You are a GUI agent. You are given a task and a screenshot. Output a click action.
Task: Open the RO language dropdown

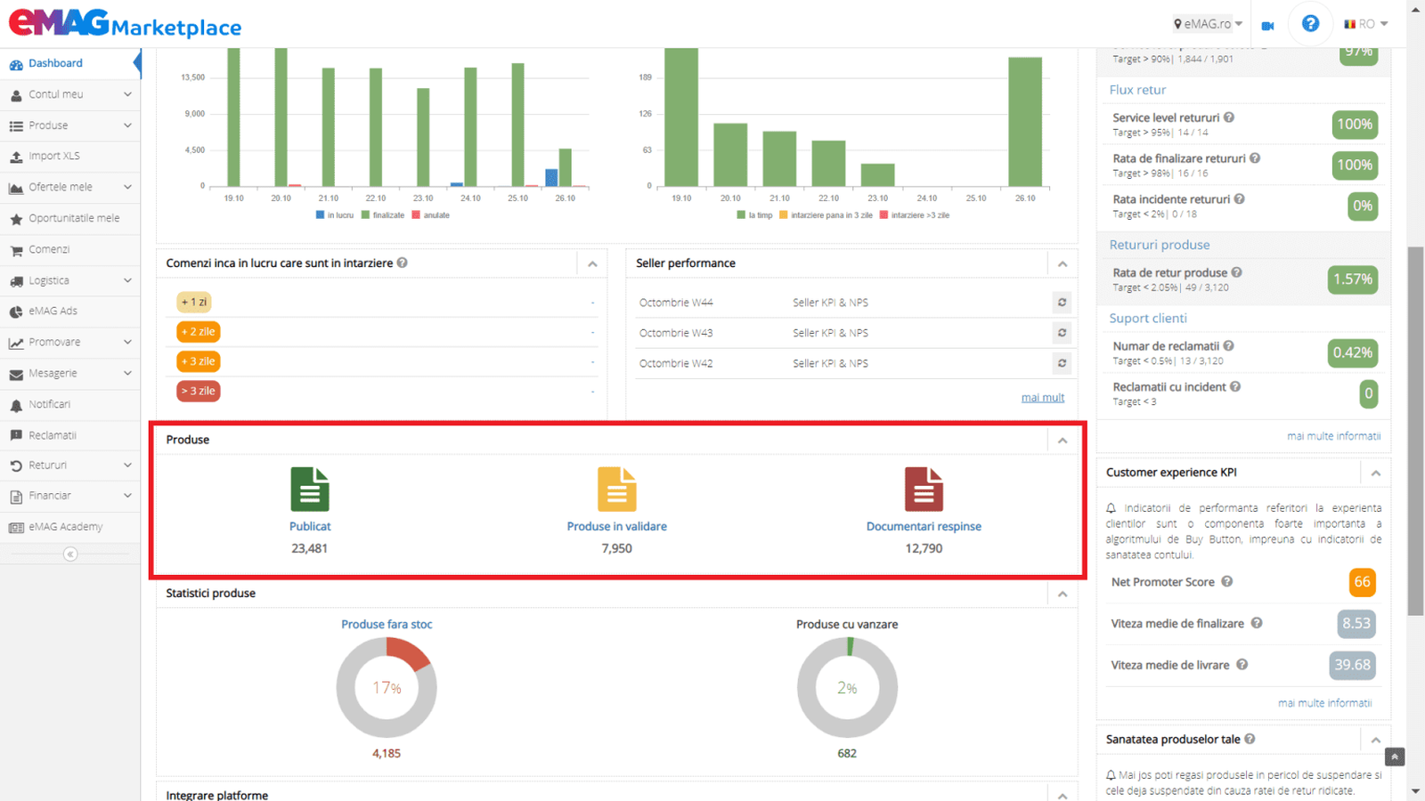[x=1366, y=24]
